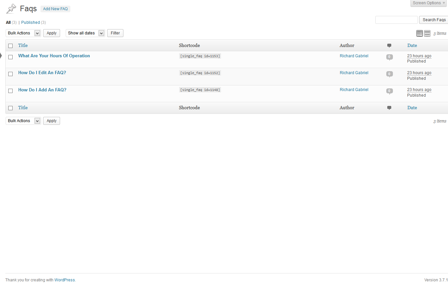The width and height of the screenshot is (448, 285).
Task: Click in the Search Faqs text field
Action: tap(396, 20)
